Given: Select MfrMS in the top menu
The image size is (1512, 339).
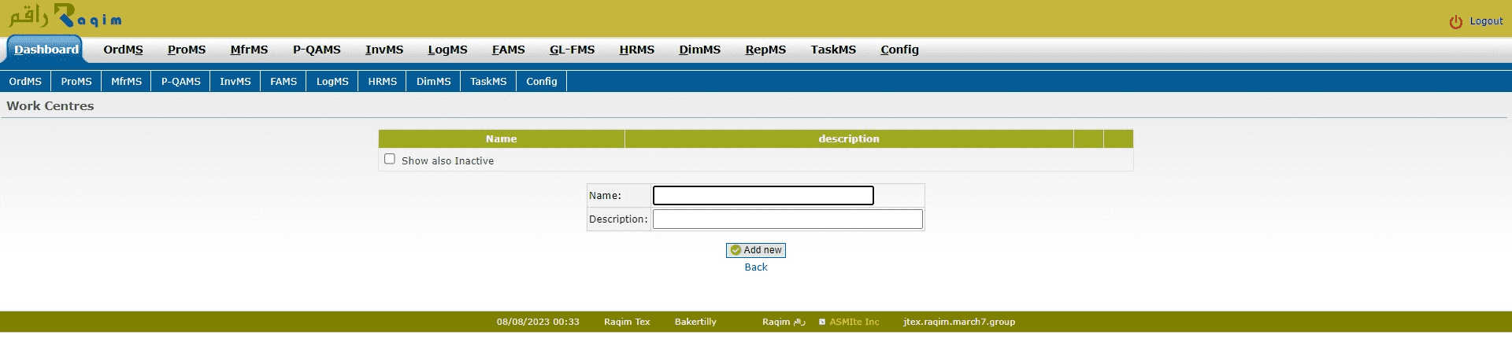Looking at the screenshot, I should (x=249, y=50).
